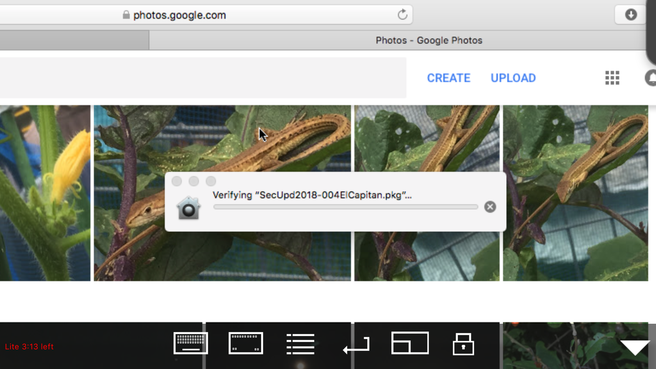Click the dialog's zoom button

click(x=211, y=181)
